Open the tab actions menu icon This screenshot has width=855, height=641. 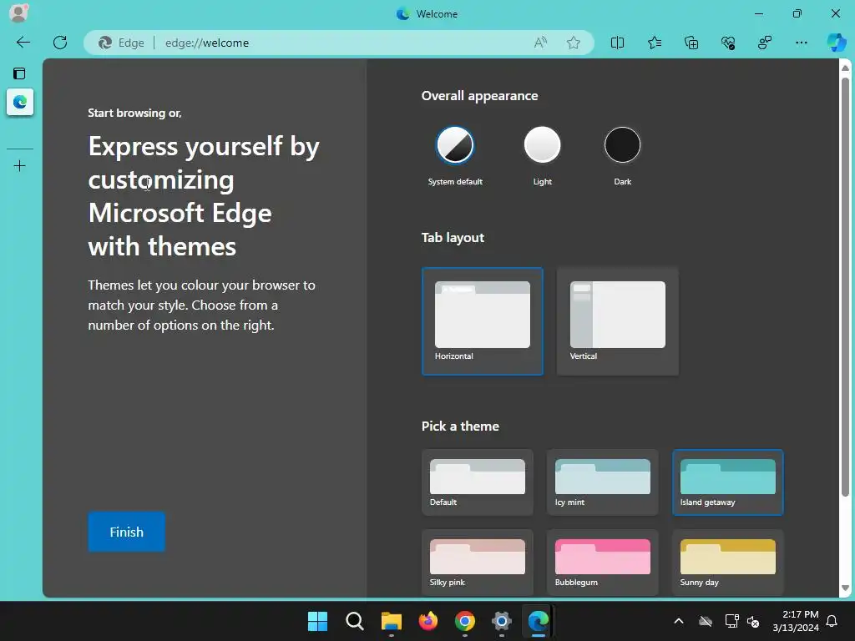[20, 73]
